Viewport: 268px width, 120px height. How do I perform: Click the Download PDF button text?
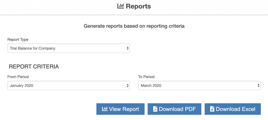point(177,109)
